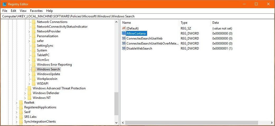Click the NetworkConnectivityStatusIndicator folder icon
Screen dimensions: 275x126
tap(34, 27)
